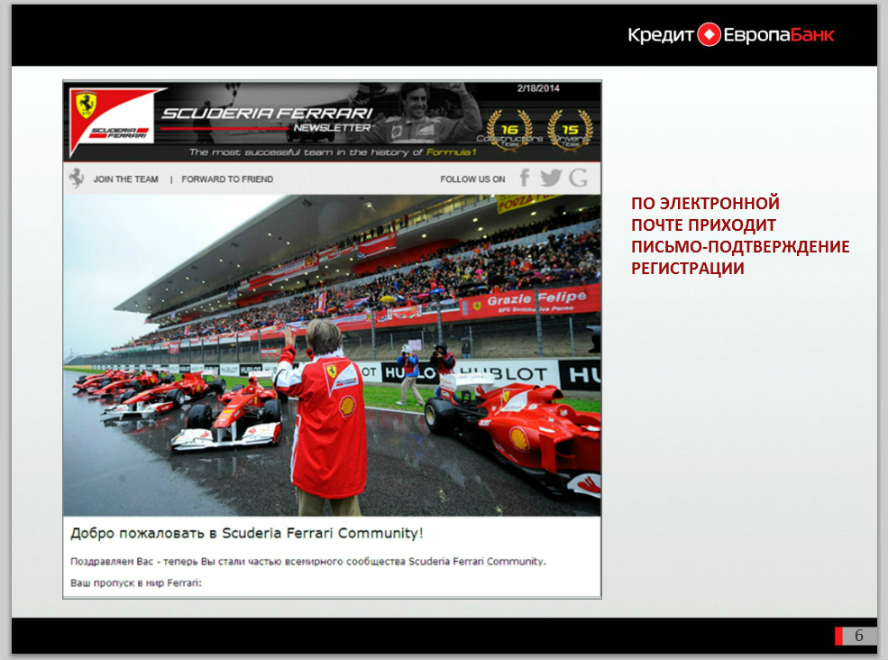888x660 pixels.
Task: Open the JOIN THE TEAM link
Action: click(x=125, y=179)
